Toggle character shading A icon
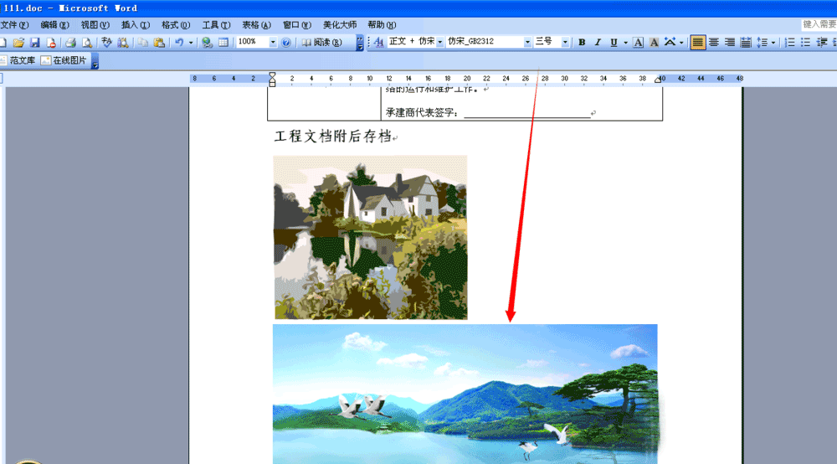 coord(654,42)
